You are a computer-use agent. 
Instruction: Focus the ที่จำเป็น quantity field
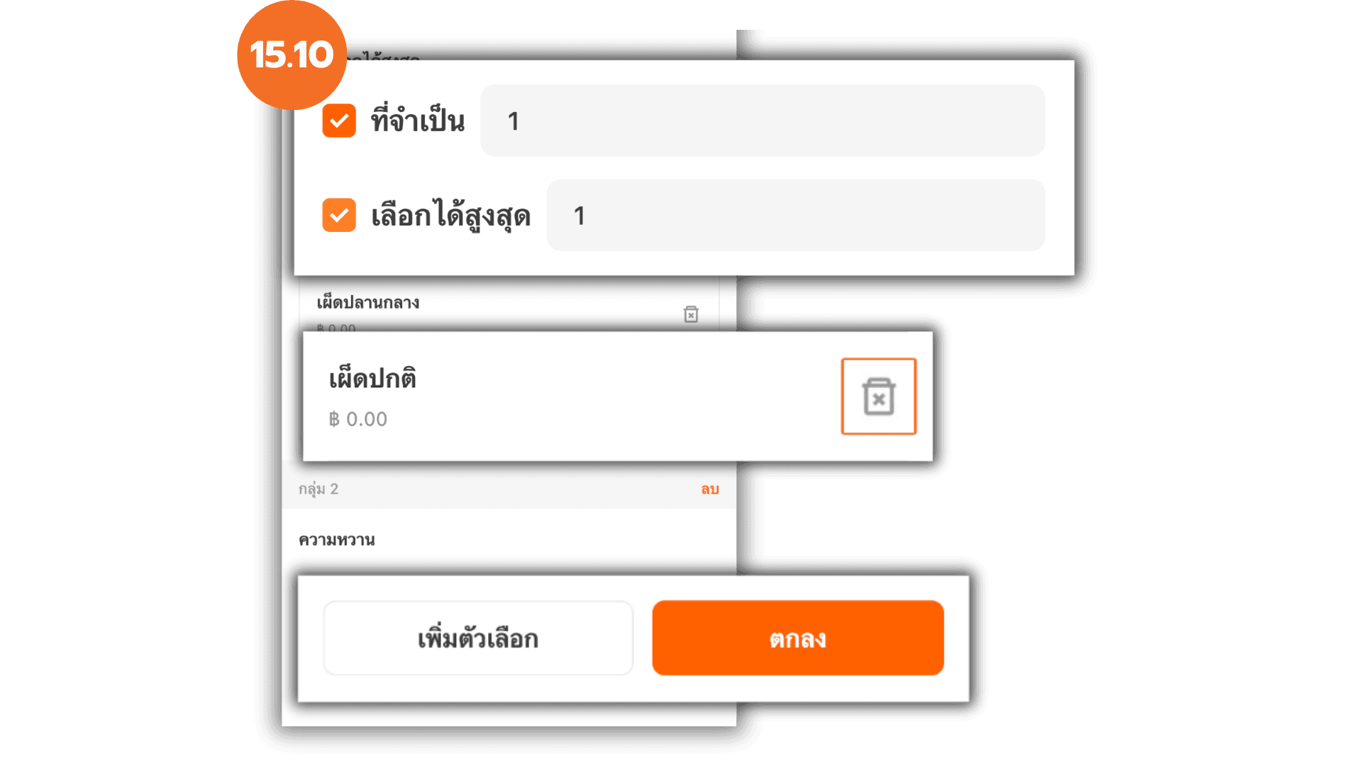763,121
